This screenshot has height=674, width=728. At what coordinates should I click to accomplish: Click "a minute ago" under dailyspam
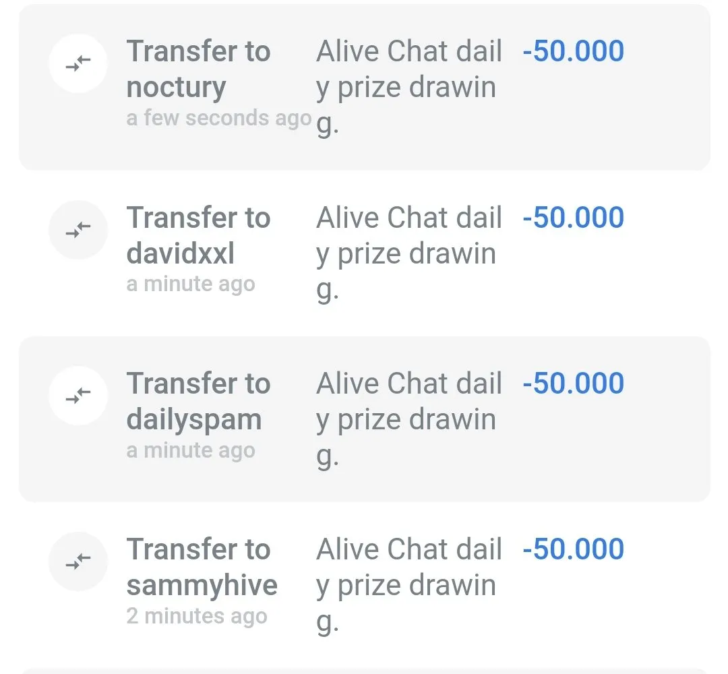[190, 450]
